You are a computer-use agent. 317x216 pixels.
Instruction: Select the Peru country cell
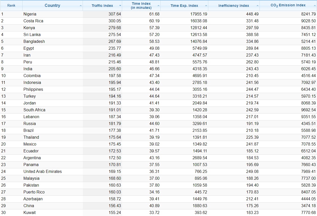(x=52, y=62)
